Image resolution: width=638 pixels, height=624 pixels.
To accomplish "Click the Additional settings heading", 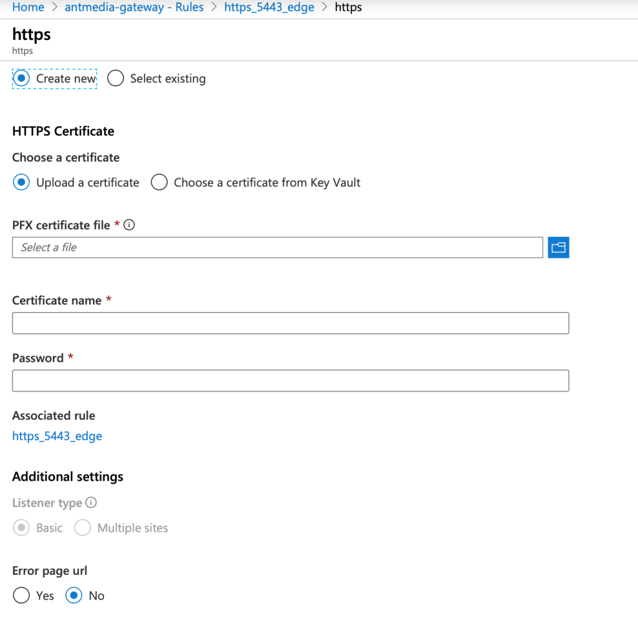I will 67,476.
